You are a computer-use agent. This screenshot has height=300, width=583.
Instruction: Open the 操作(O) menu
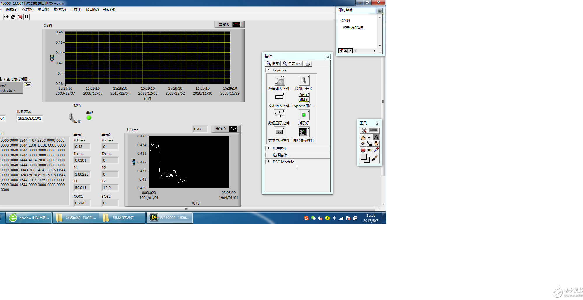click(x=59, y=10)
